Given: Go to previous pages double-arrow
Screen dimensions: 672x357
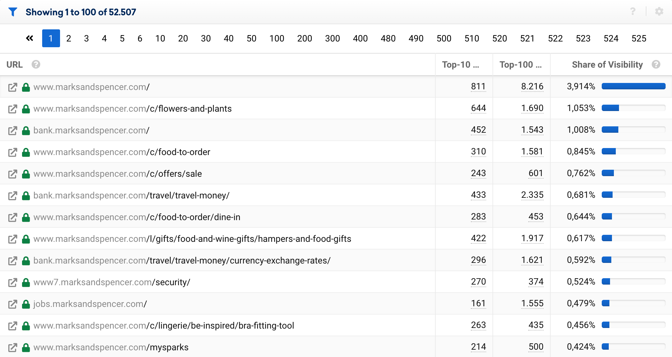Looking at the screenshot, I should point(29,38).
